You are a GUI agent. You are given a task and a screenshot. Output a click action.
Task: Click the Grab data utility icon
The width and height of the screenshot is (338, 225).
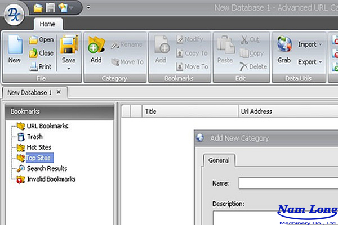click(284, 49)
